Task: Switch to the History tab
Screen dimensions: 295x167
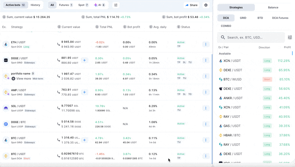Action: click(x=35, y=5)
